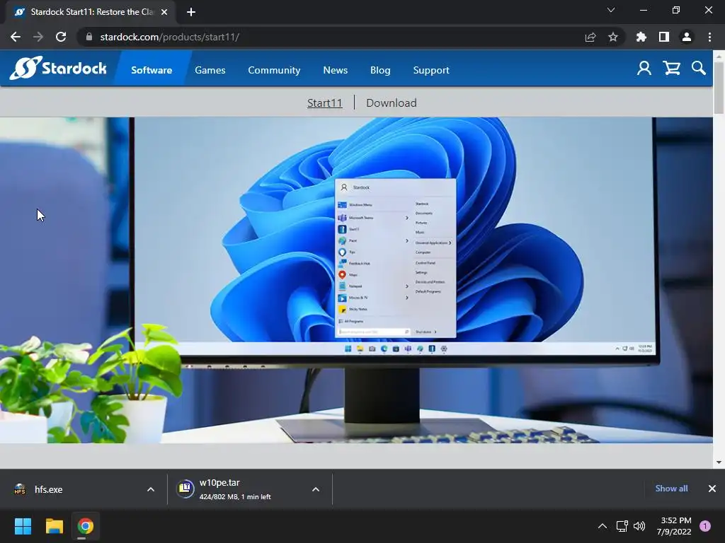Open a new browser tab
This screenshot has width=725, height=543.
[191, 12]
